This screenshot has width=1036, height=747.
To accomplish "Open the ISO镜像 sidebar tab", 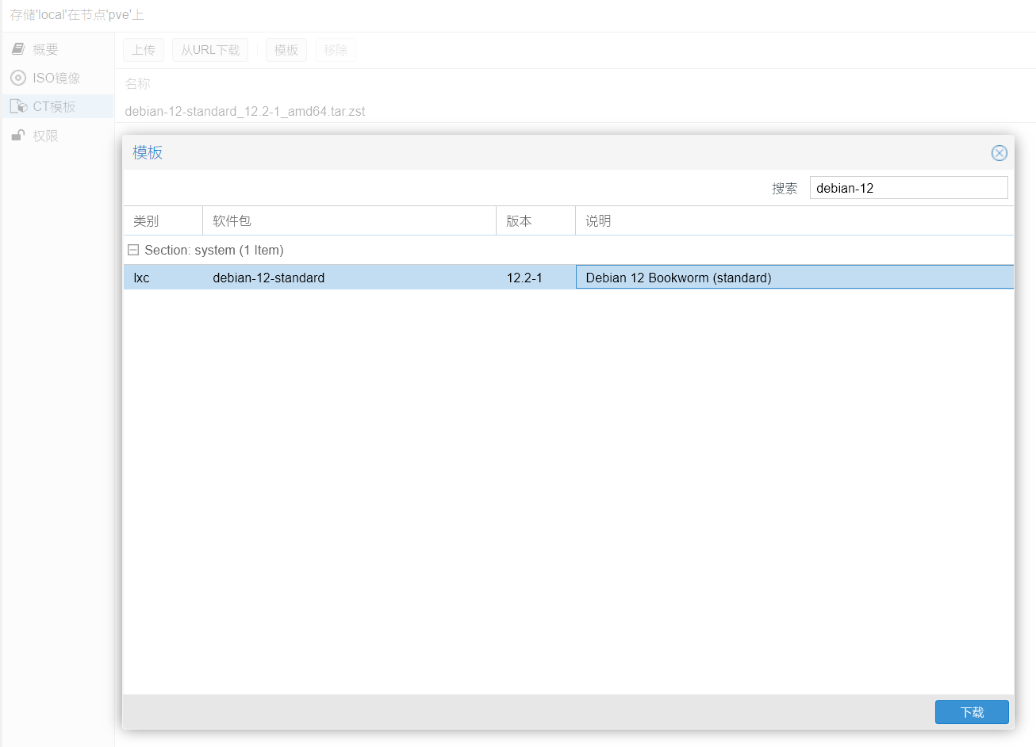I will coord(56,78).
